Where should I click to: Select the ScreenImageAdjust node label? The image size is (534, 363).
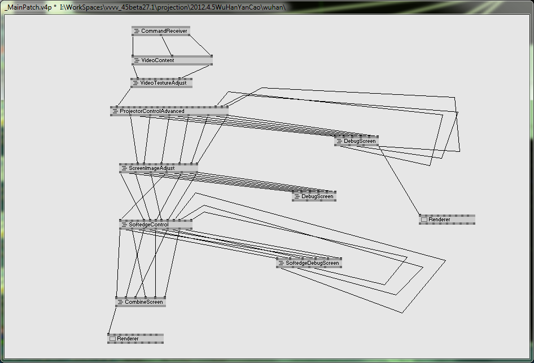click(151, 168)
